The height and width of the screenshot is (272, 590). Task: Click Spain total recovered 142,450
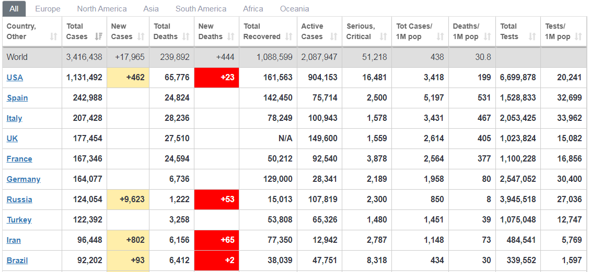[277, 98]
